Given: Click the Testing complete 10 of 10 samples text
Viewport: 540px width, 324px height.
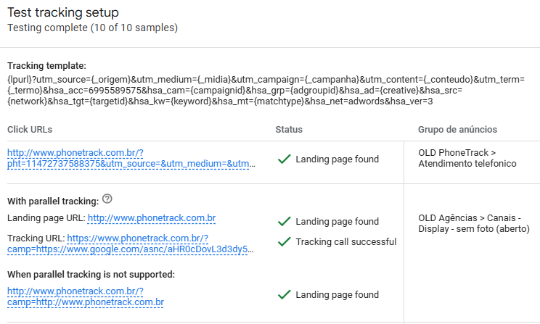Looking at the screenshot, I should point(93,28).
